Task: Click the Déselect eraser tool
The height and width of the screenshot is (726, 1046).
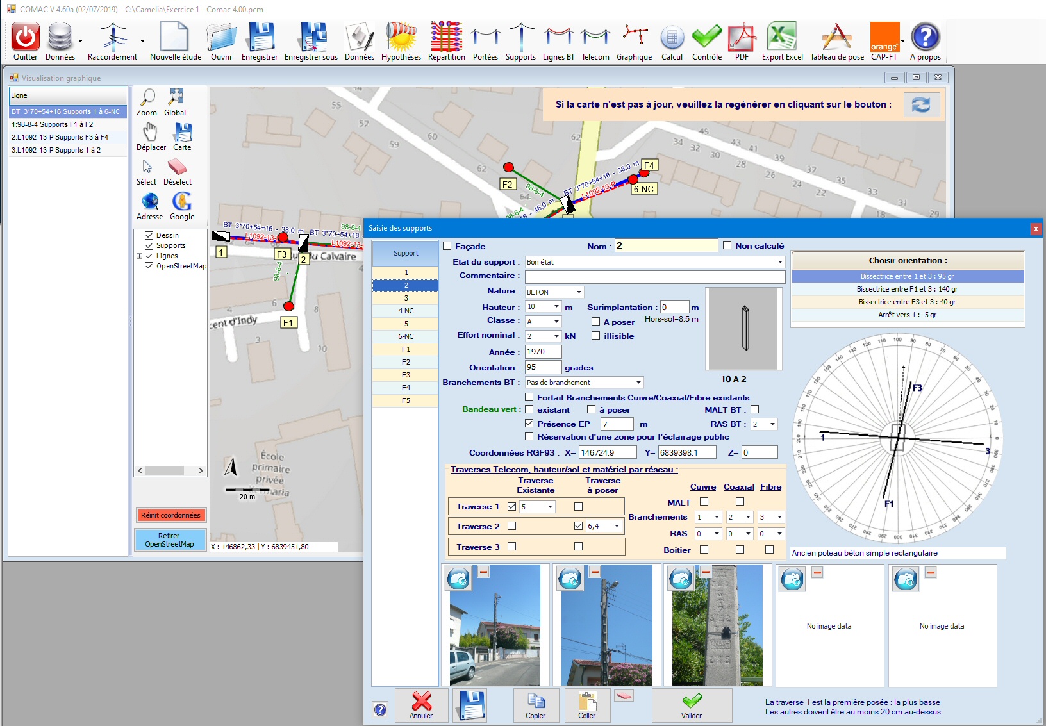Action: 177,167
